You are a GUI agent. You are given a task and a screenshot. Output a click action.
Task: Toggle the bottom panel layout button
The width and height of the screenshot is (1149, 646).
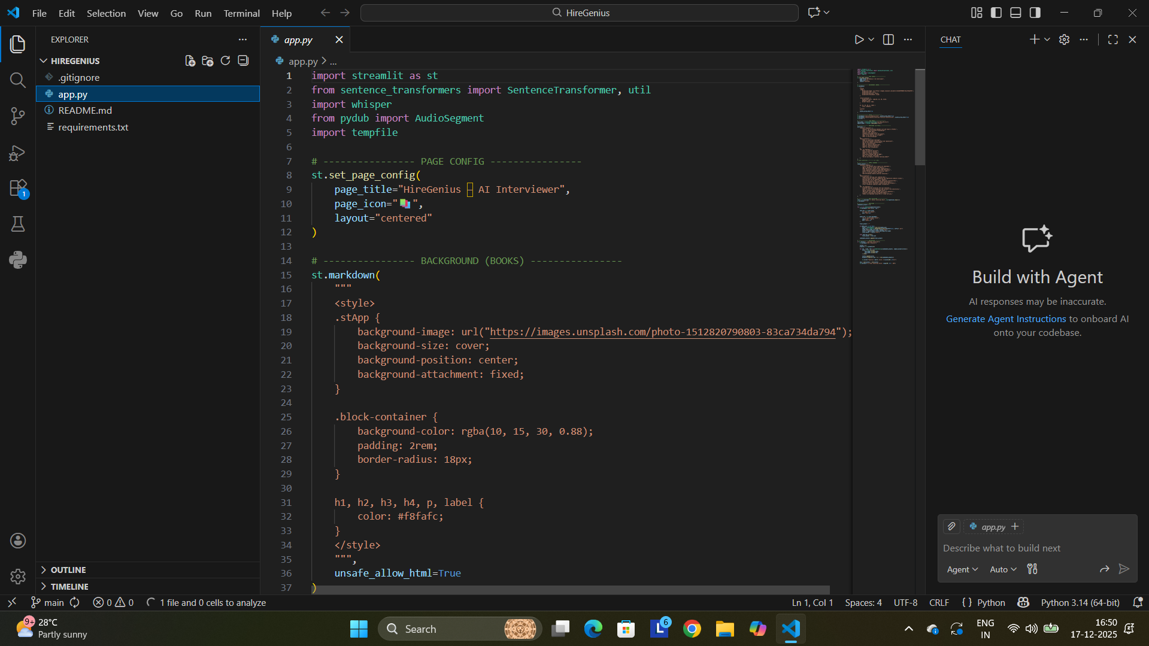coord(1015,13)
